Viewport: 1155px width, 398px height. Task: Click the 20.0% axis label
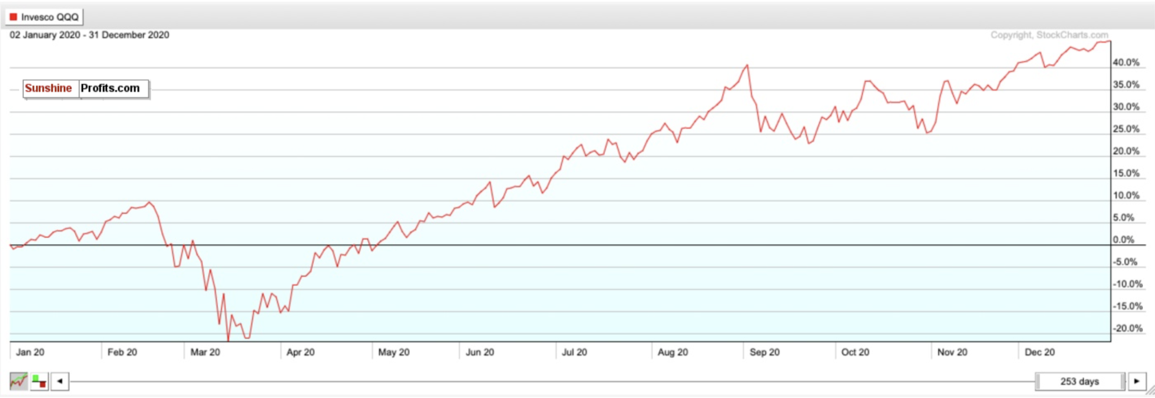(1126, 151)
